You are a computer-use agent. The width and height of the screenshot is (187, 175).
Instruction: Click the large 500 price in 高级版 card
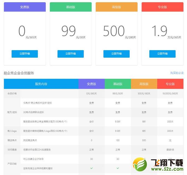(x=114, y=31)
